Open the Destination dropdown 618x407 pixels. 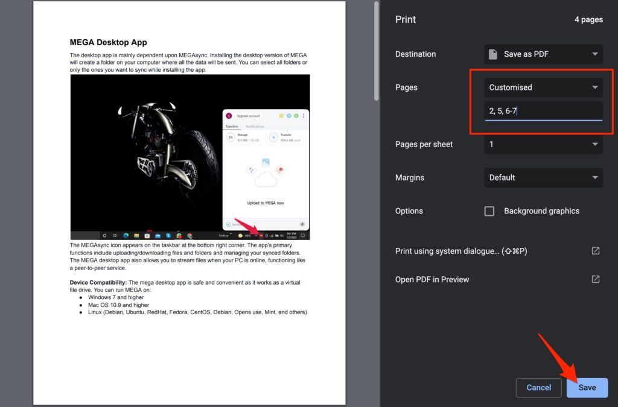click(x=543, y=54)
